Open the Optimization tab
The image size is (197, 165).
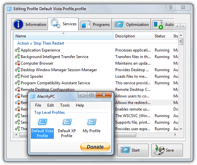[131, 25]
